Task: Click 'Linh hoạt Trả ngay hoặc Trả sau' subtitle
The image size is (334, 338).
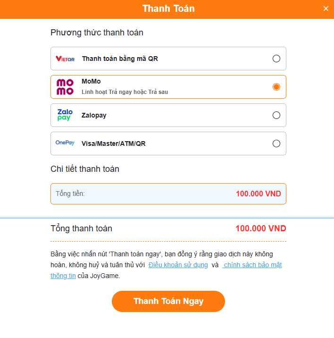Action: pos(125,92)
